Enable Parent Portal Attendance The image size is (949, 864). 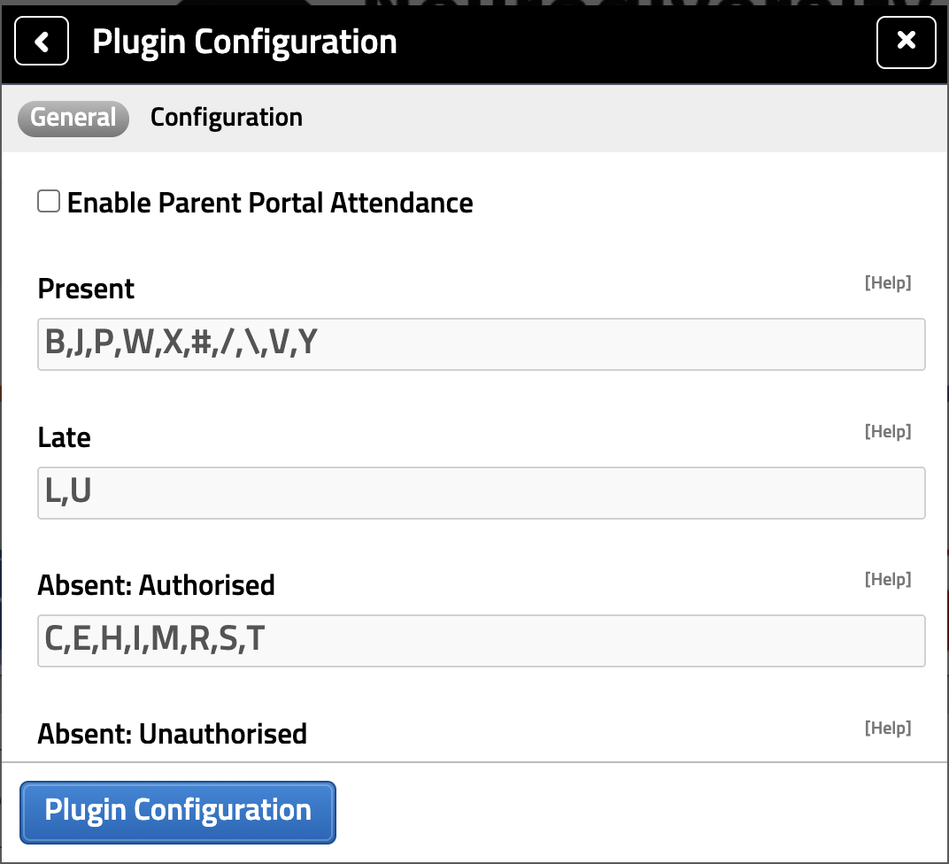pos(48,201)
